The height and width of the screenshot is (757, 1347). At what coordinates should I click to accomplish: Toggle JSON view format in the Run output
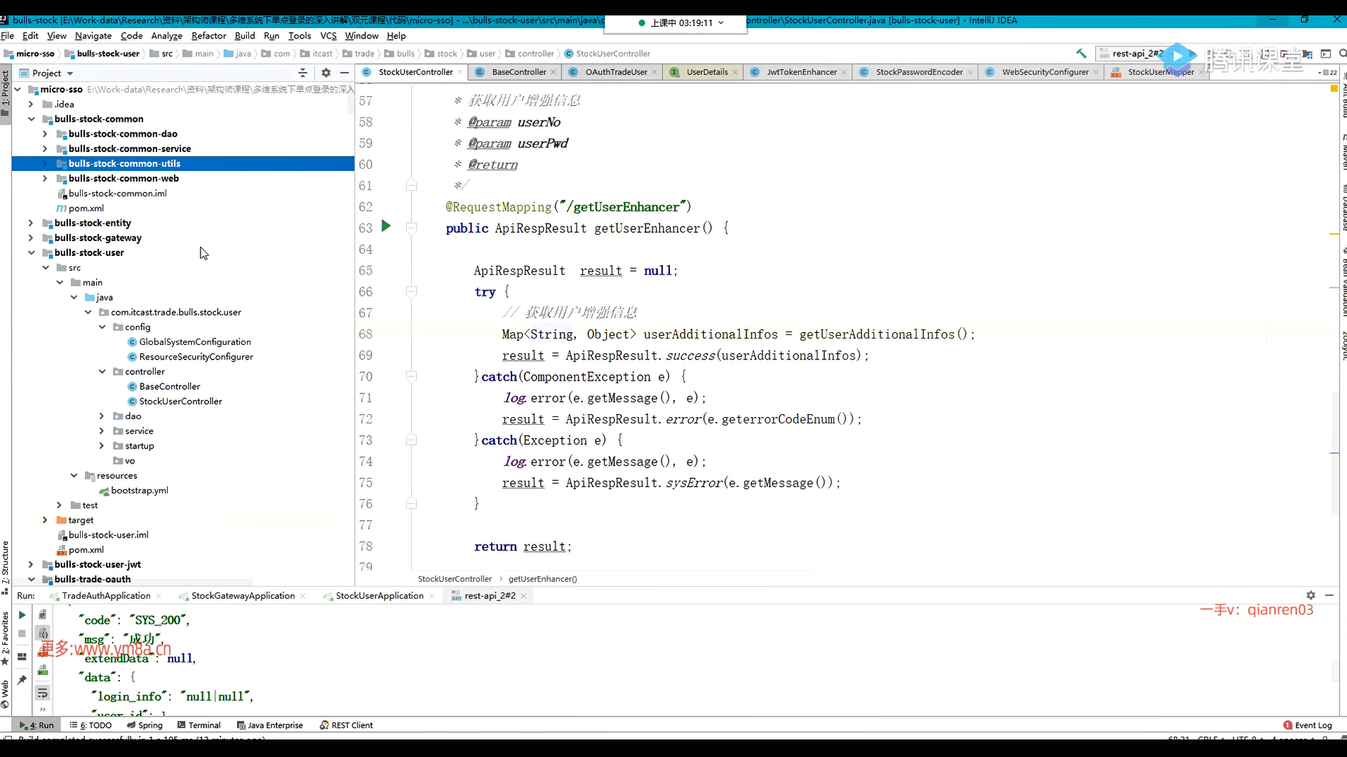tap(43, 633)
